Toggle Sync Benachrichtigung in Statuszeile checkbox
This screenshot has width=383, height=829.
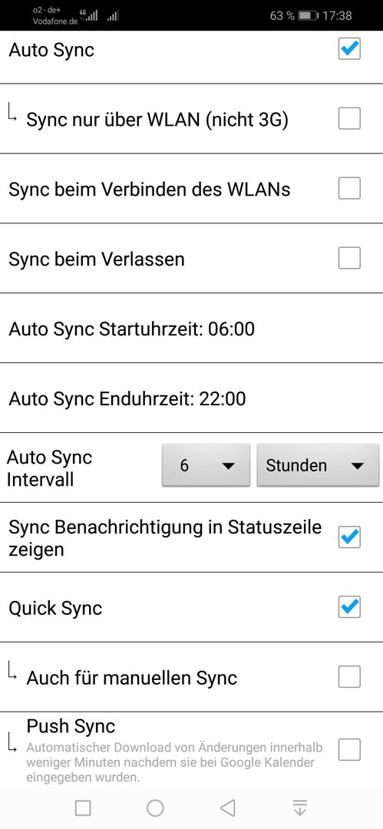point(349,537)
